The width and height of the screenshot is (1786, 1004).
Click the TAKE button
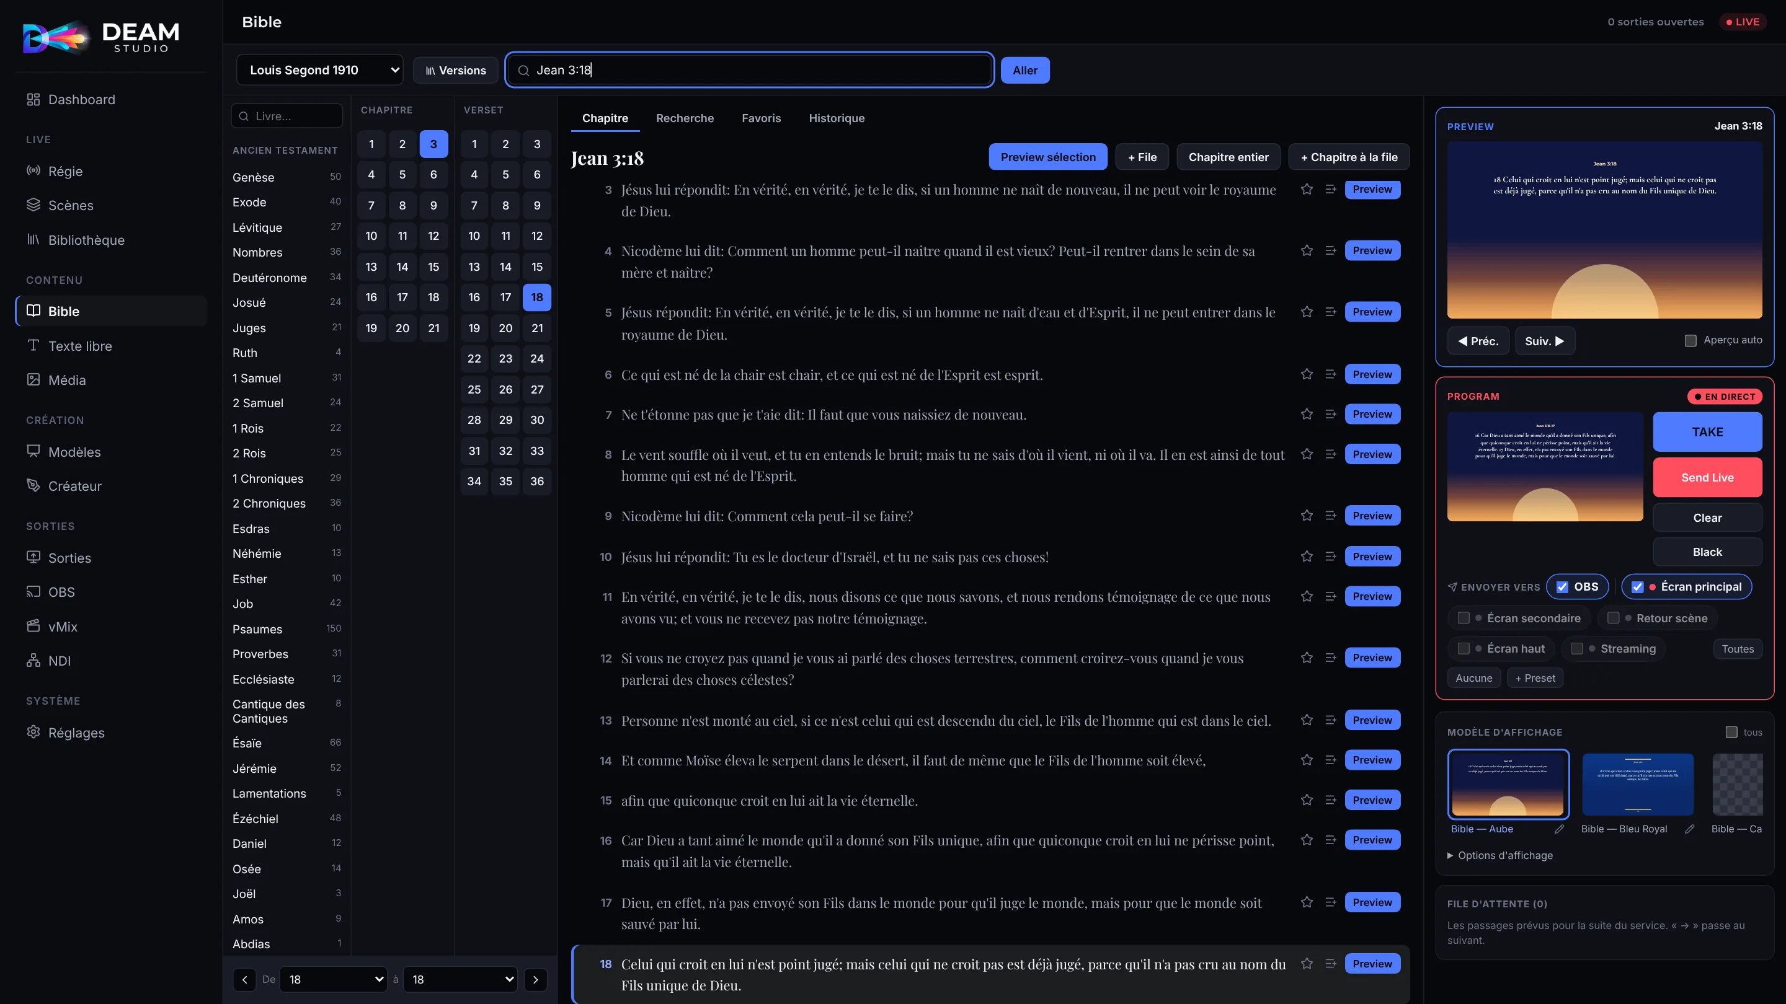point(1707,432)
